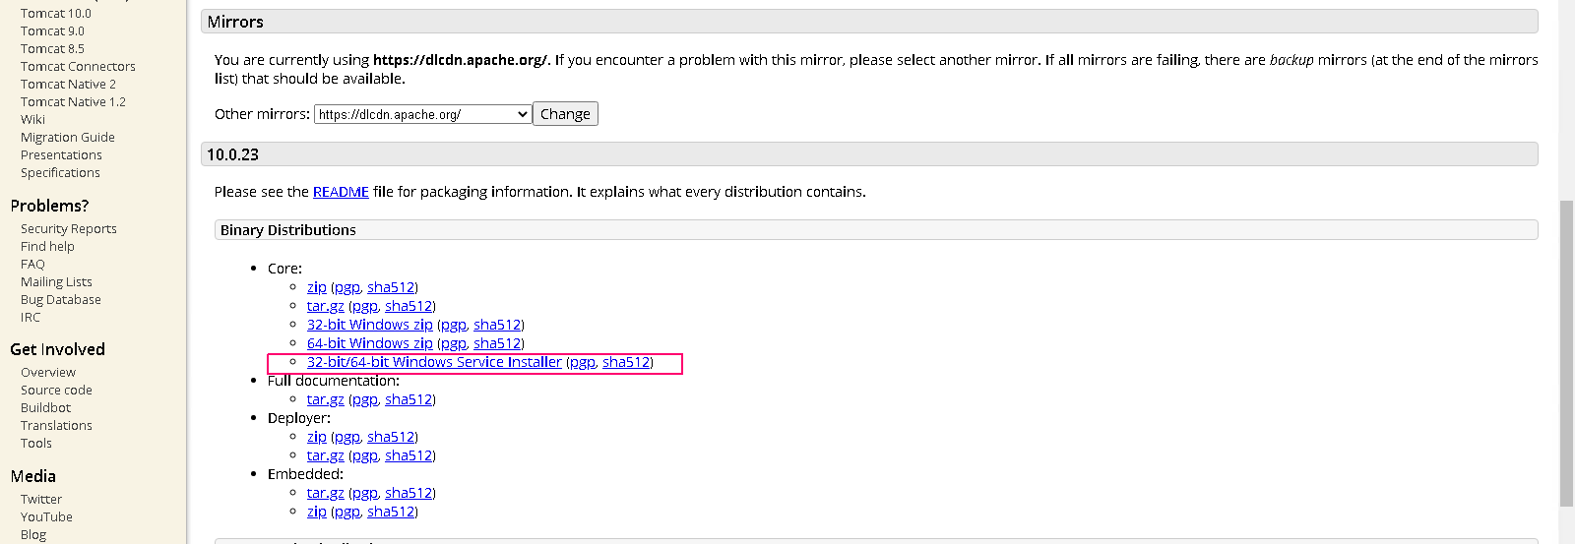Open the Specifications link
The width and height of the screenshot is (1575, 544).
pos(60,173)
